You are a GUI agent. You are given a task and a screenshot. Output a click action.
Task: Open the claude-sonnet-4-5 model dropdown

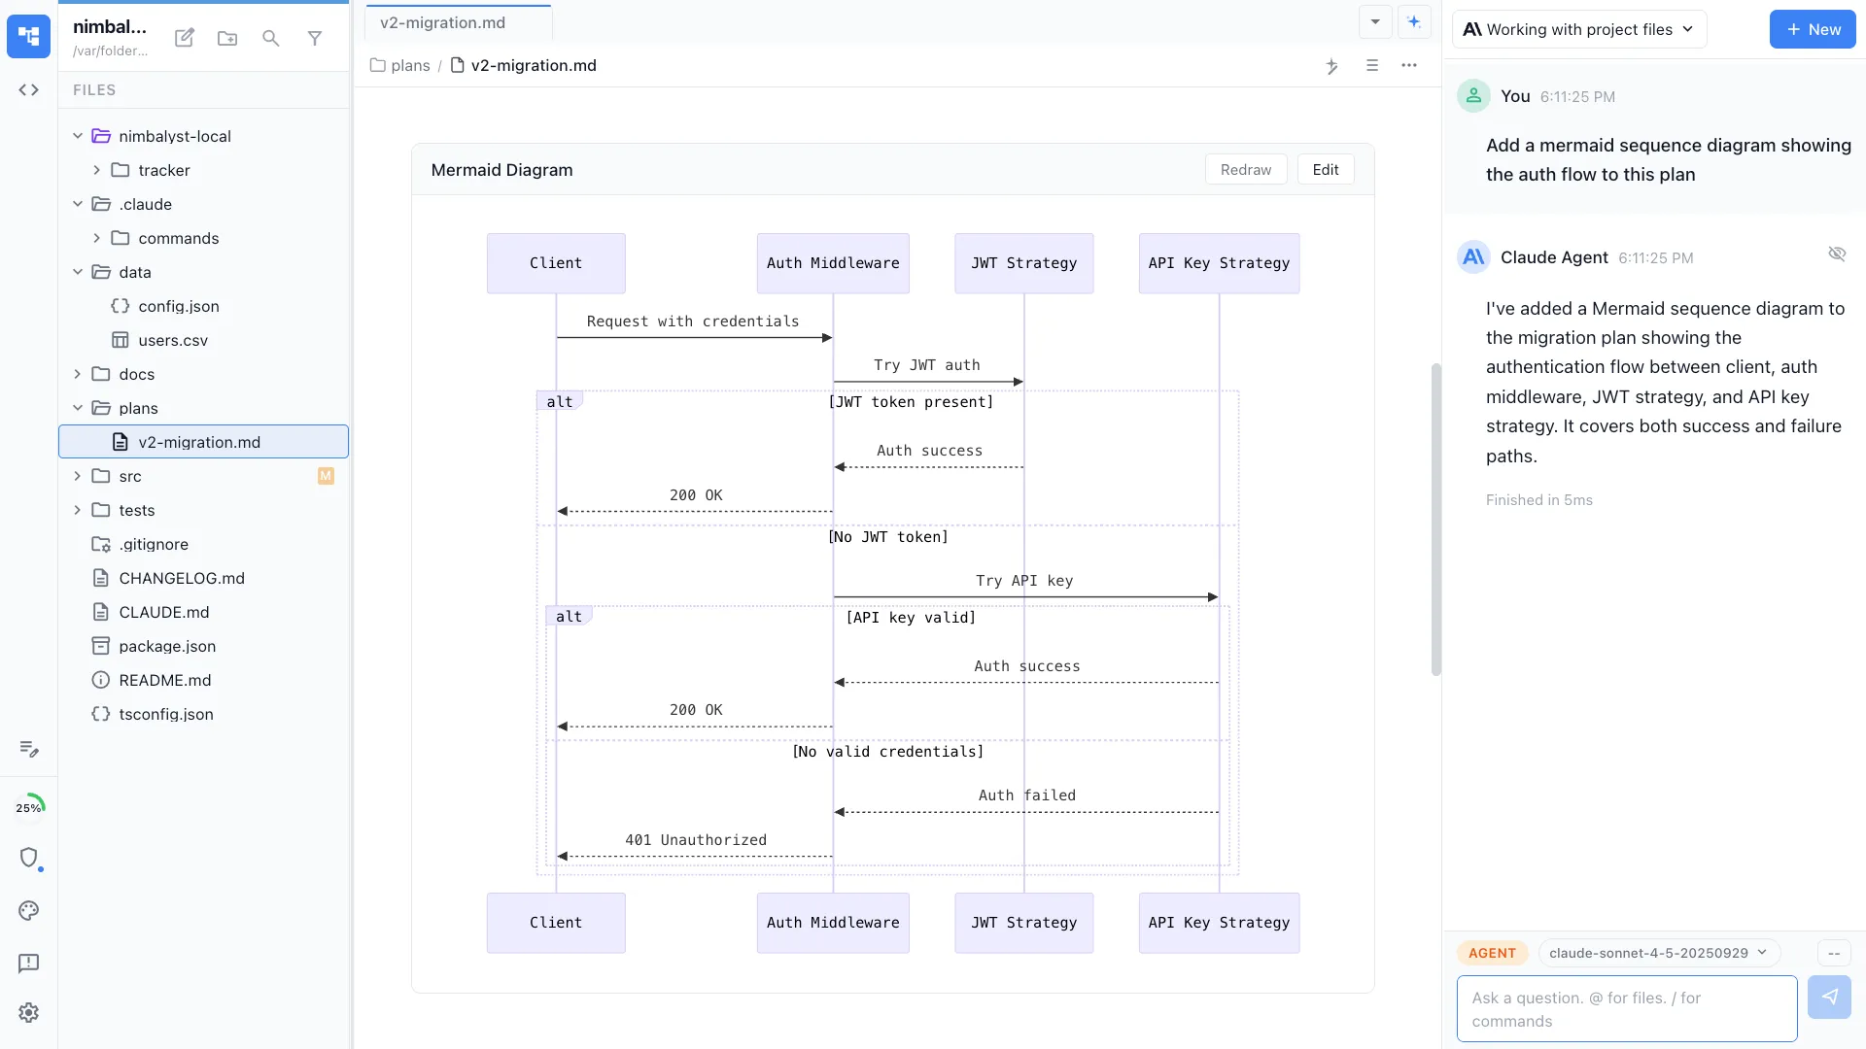click(x=1658, y=953)
